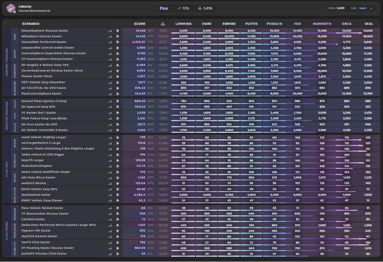Screen dimensions: 383x262
Task: Play the Smoothsphere Viscose Easier scenario
Action: click(x=118, y=31)
